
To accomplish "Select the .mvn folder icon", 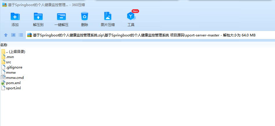I will [3, 57].
